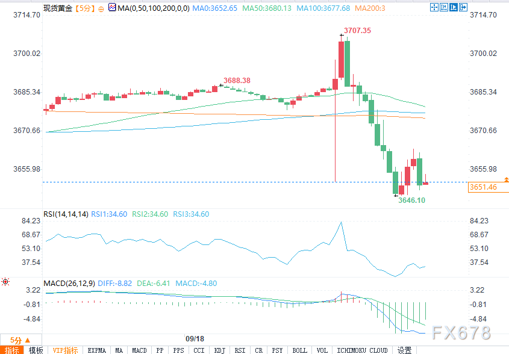Toggle the KDJ indicator
This screenshot has height=354, width=509.
[219, 350]
